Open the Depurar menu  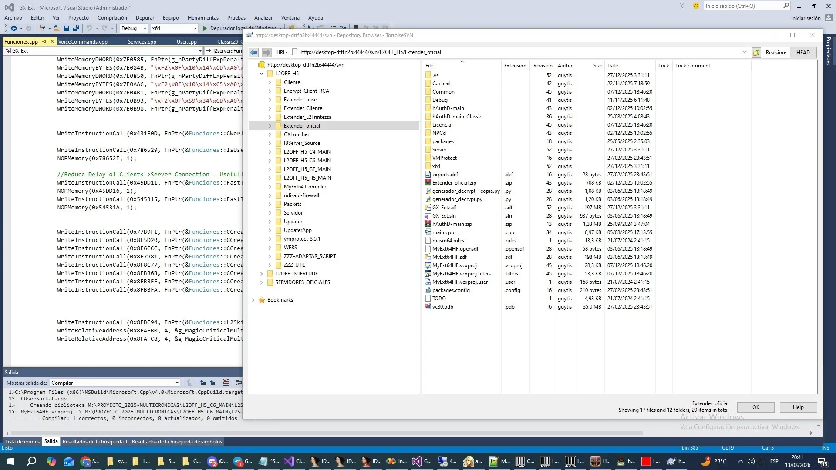145,18
